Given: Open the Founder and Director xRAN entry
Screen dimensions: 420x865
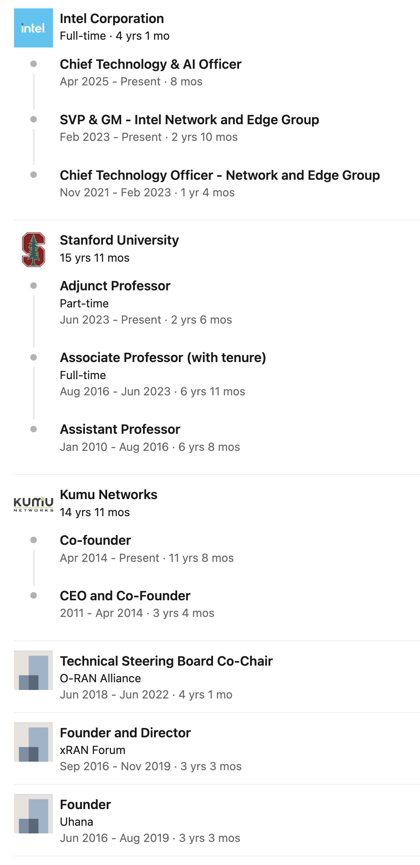Looking at the screenshot, I should click(125, 733).
